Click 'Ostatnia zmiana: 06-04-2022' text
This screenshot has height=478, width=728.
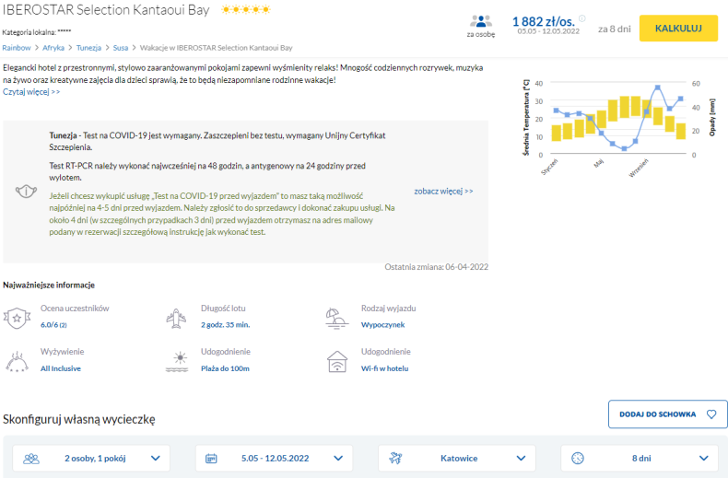click(x=437, y=267)
